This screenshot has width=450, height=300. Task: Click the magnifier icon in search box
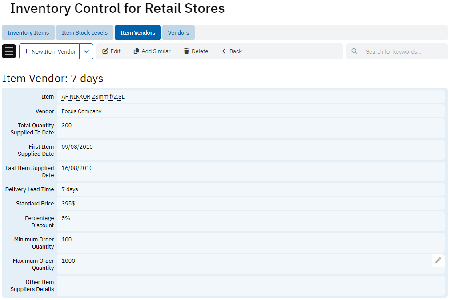(x=354, y=51)
